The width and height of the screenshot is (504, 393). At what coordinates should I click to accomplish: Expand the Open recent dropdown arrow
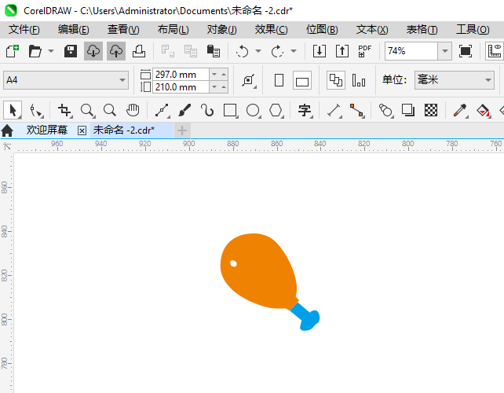51,51
